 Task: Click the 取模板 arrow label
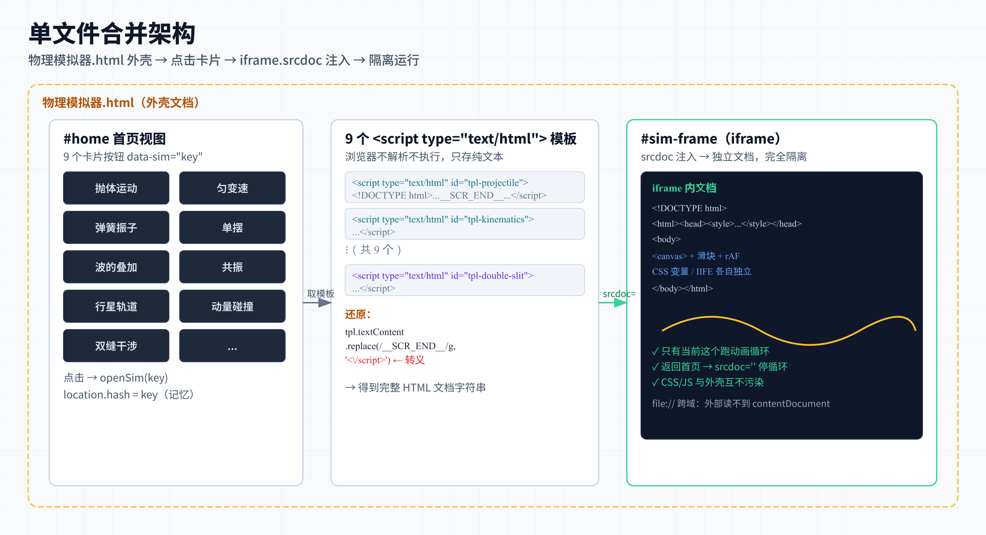pyautogui.click(x=321, y=294)
